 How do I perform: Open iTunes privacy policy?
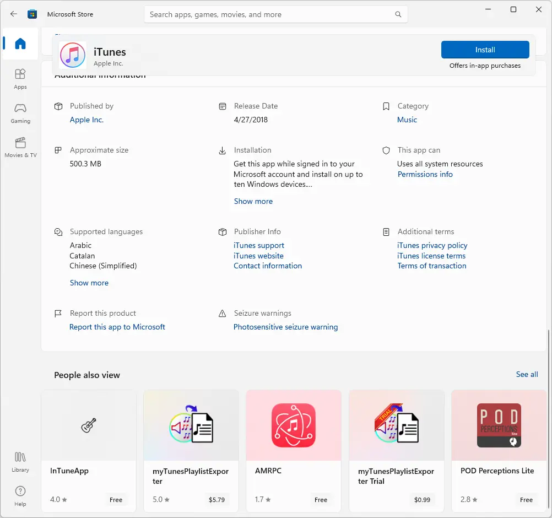tap(432, 245)
